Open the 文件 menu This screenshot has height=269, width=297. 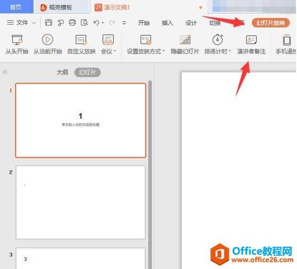pos(18,23)
